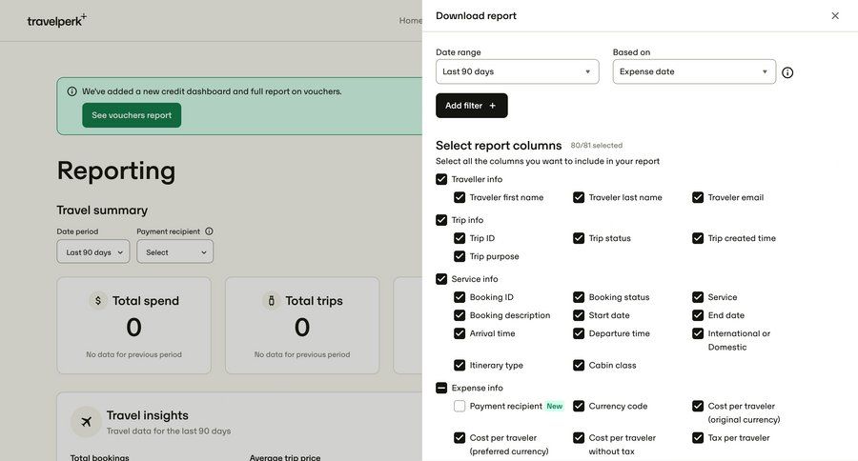This screenshot has width=858, height=461.
Task: Uncheck Trip ID column
Action: (460, 238)
